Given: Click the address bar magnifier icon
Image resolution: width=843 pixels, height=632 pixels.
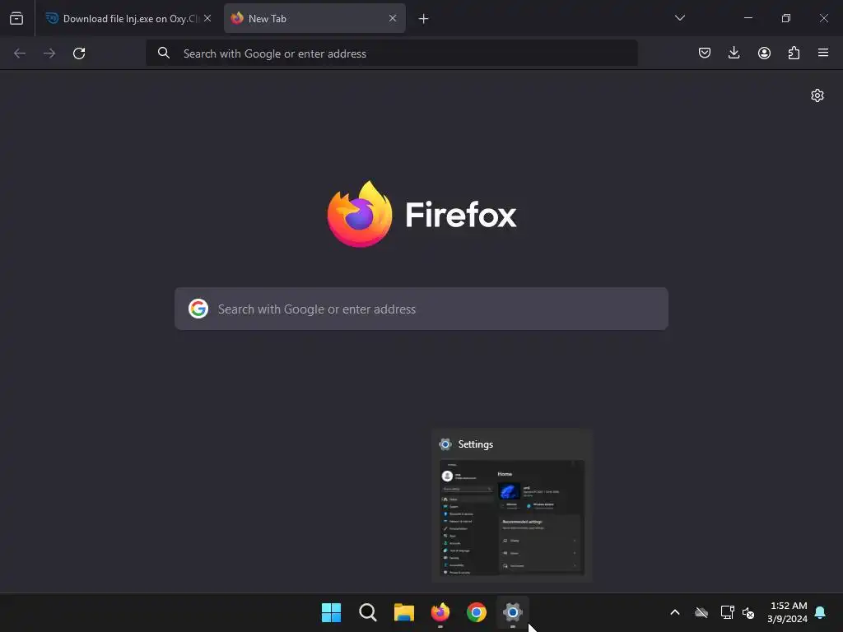Looking at the screenshot, I should click(x=164, y=53).
